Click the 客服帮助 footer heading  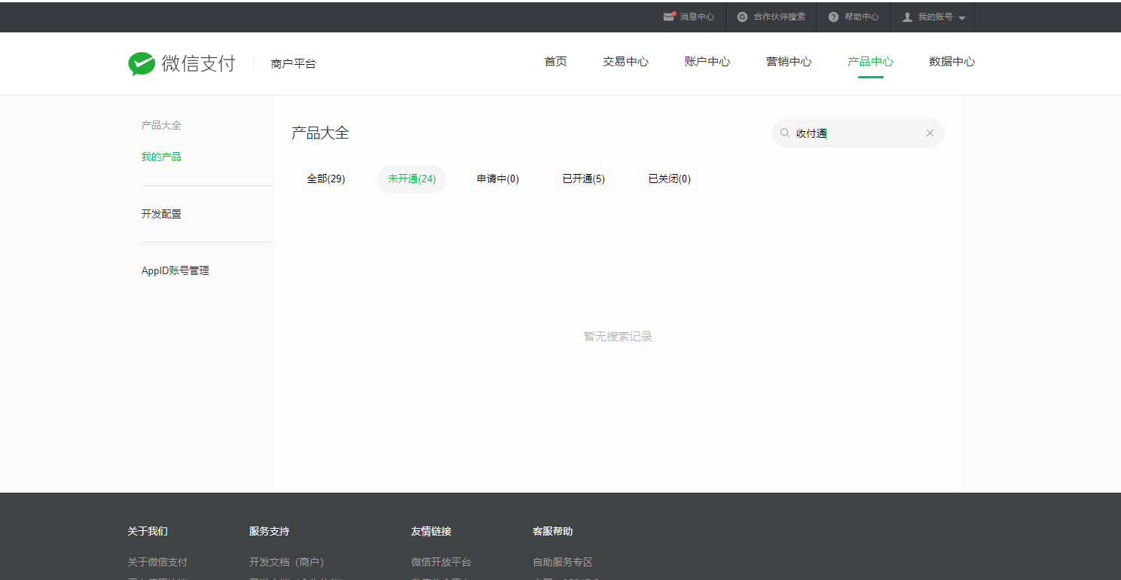[x=553, y=532]
